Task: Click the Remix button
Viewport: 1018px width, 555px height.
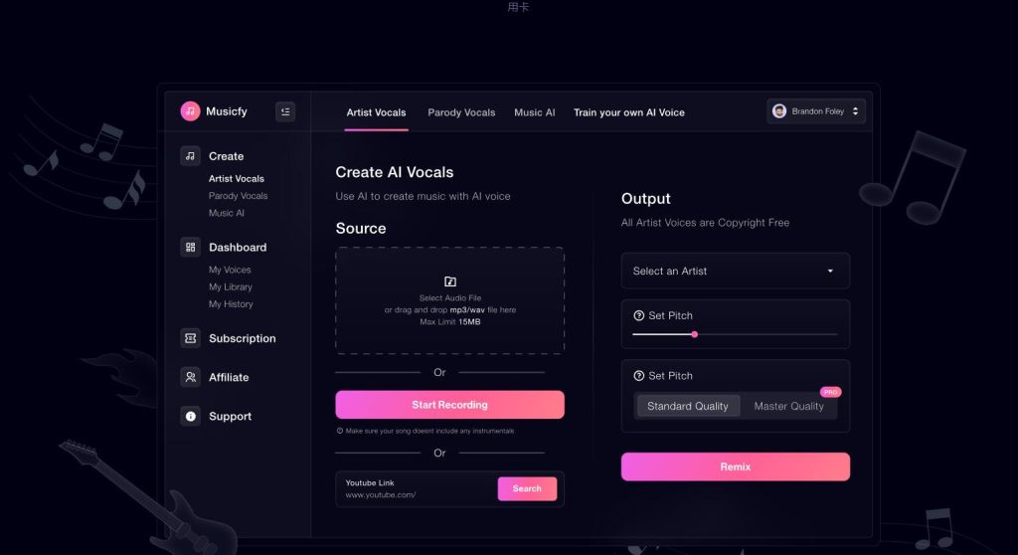Action: click(735, 466)
